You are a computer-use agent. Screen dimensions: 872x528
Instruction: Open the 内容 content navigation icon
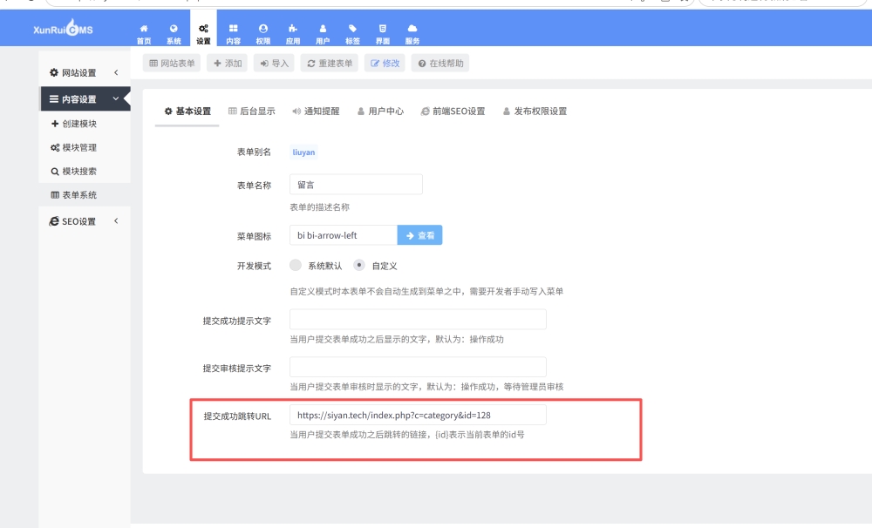point(233,34)
